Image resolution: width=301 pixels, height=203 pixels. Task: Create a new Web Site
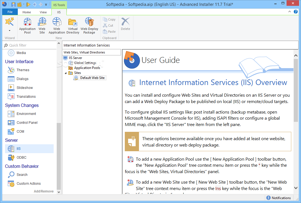(42, 26)
